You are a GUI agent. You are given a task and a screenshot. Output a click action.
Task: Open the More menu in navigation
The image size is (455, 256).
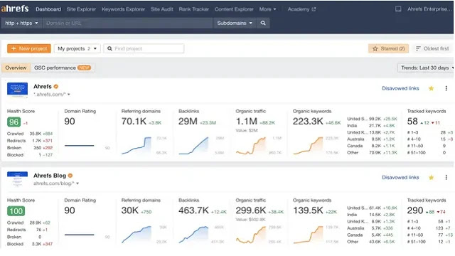pos(267,9)
